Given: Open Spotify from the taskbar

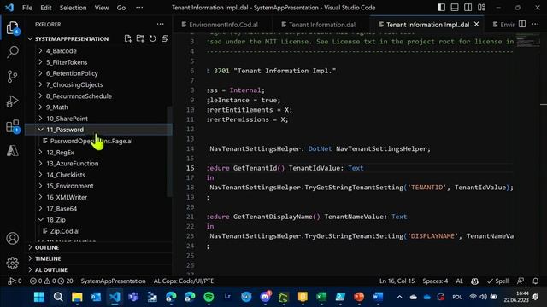Looking at the screenshot, I should coord(209,297).
